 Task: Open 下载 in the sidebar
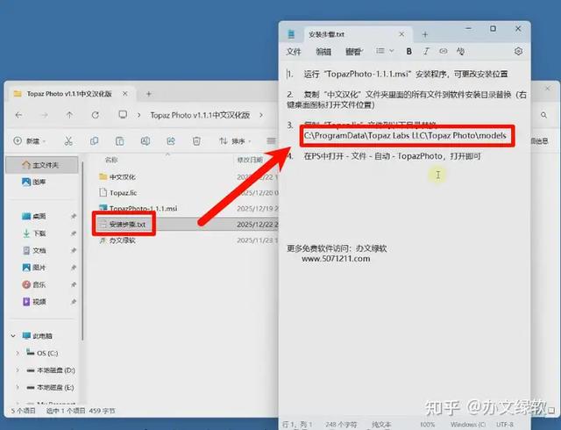coord(35,233)
